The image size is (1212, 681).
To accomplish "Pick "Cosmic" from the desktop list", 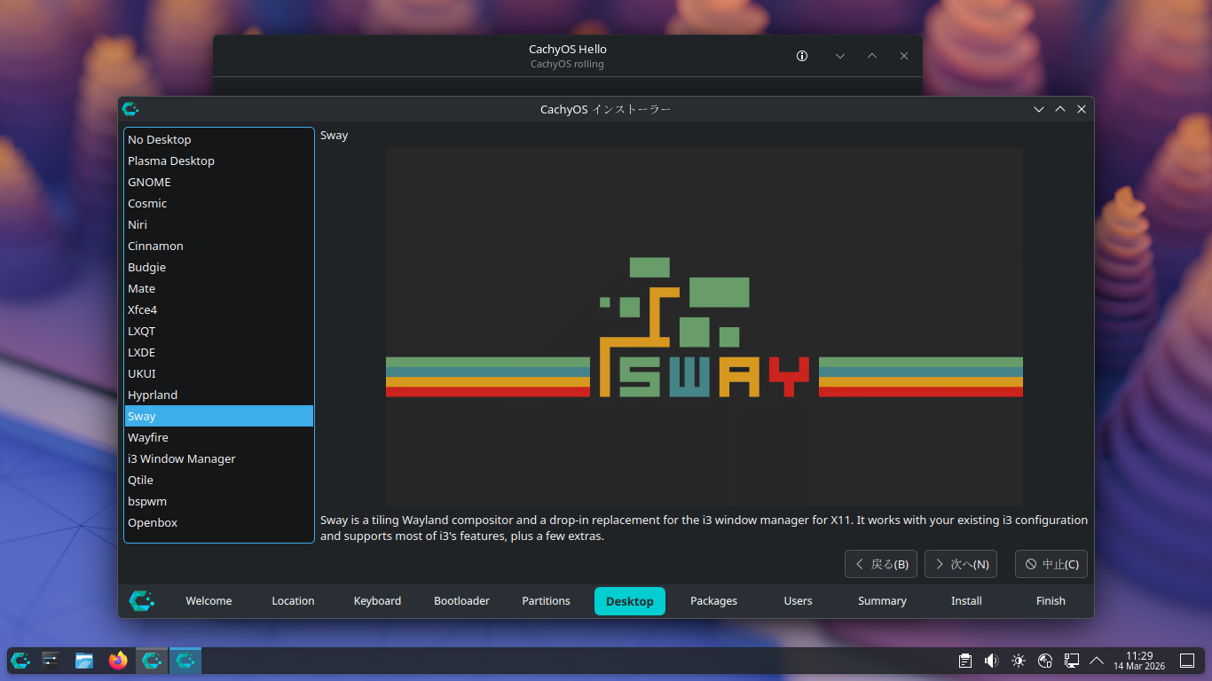I will coord(219,203).
